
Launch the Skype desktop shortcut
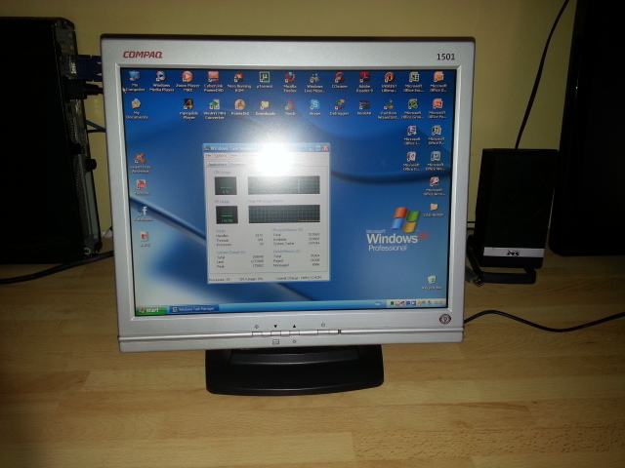click(x=314, y=107)
